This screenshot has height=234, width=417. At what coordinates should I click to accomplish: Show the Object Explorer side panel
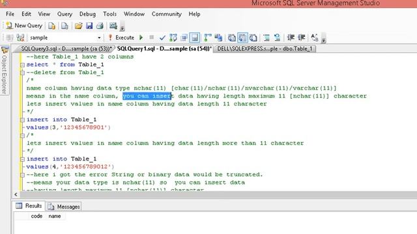click(5, 70)
